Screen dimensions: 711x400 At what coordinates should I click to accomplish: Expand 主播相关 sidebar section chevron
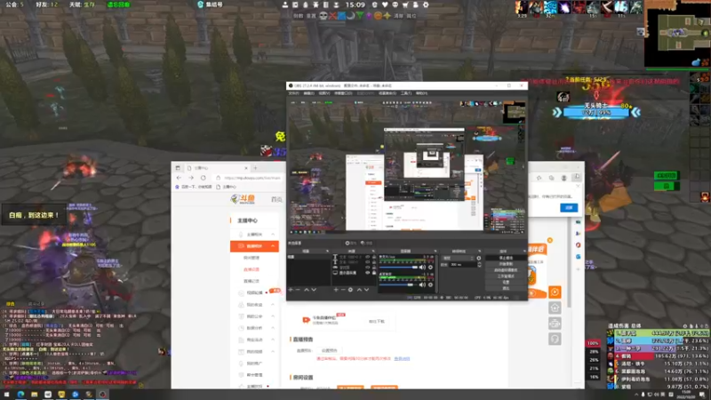(273, 234)
